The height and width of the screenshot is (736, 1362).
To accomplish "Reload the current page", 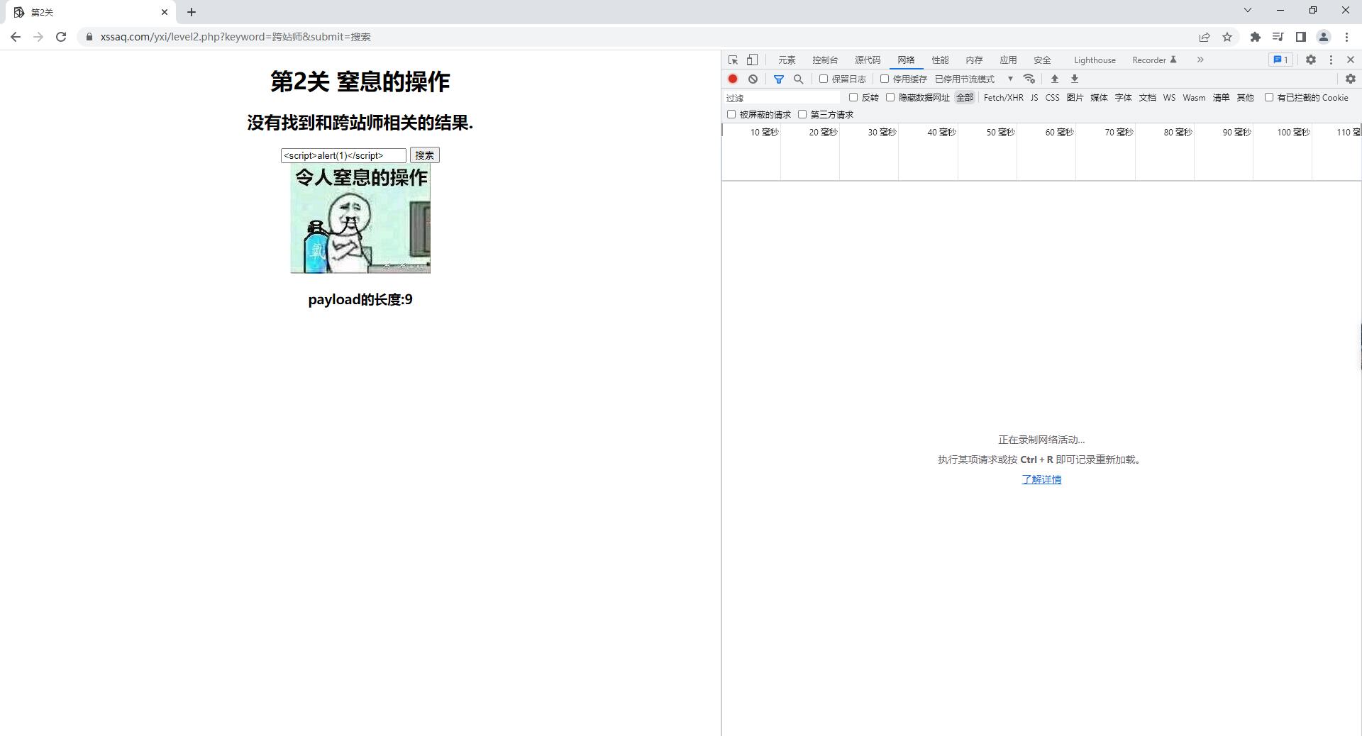I will (x=61, y=37).
